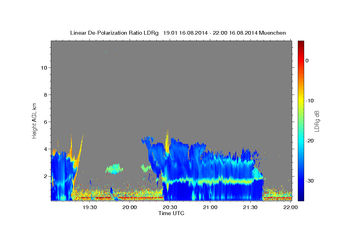This screenshot has width=361, height=241.
Task: Click the '20:00' time axis label
Action: 130,208
